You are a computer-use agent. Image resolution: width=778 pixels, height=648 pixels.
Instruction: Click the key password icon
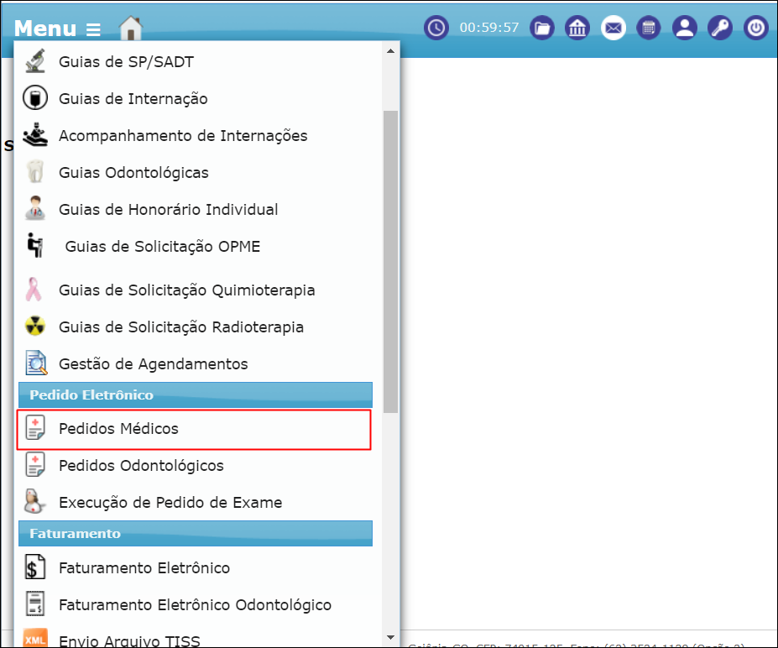720,28
